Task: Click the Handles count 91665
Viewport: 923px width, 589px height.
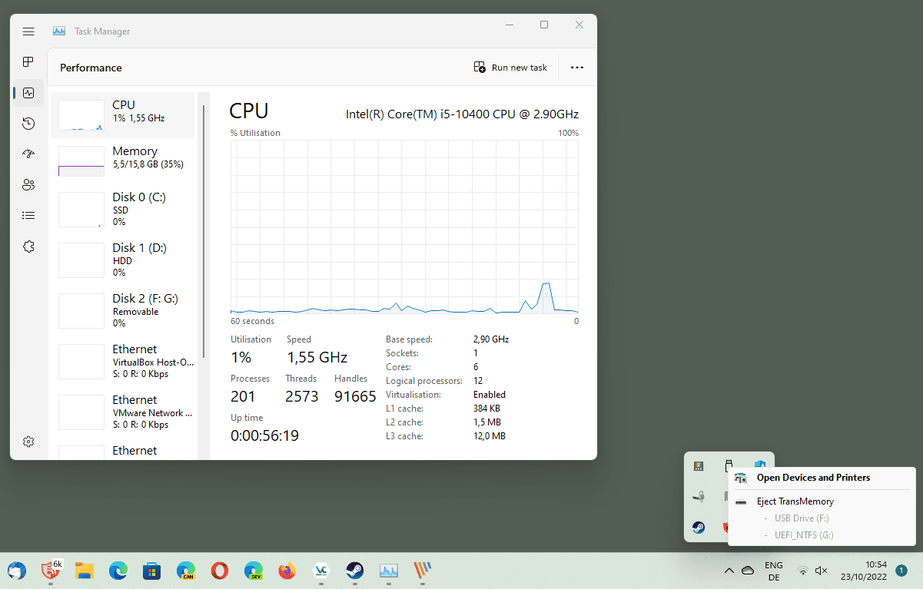Action: pyautogui.click(x=355, y=396)
